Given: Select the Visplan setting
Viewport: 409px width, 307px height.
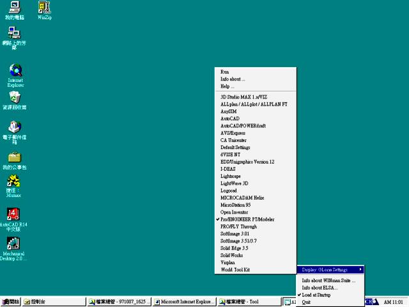Looking at the screenshot, I should pos(256,263).
